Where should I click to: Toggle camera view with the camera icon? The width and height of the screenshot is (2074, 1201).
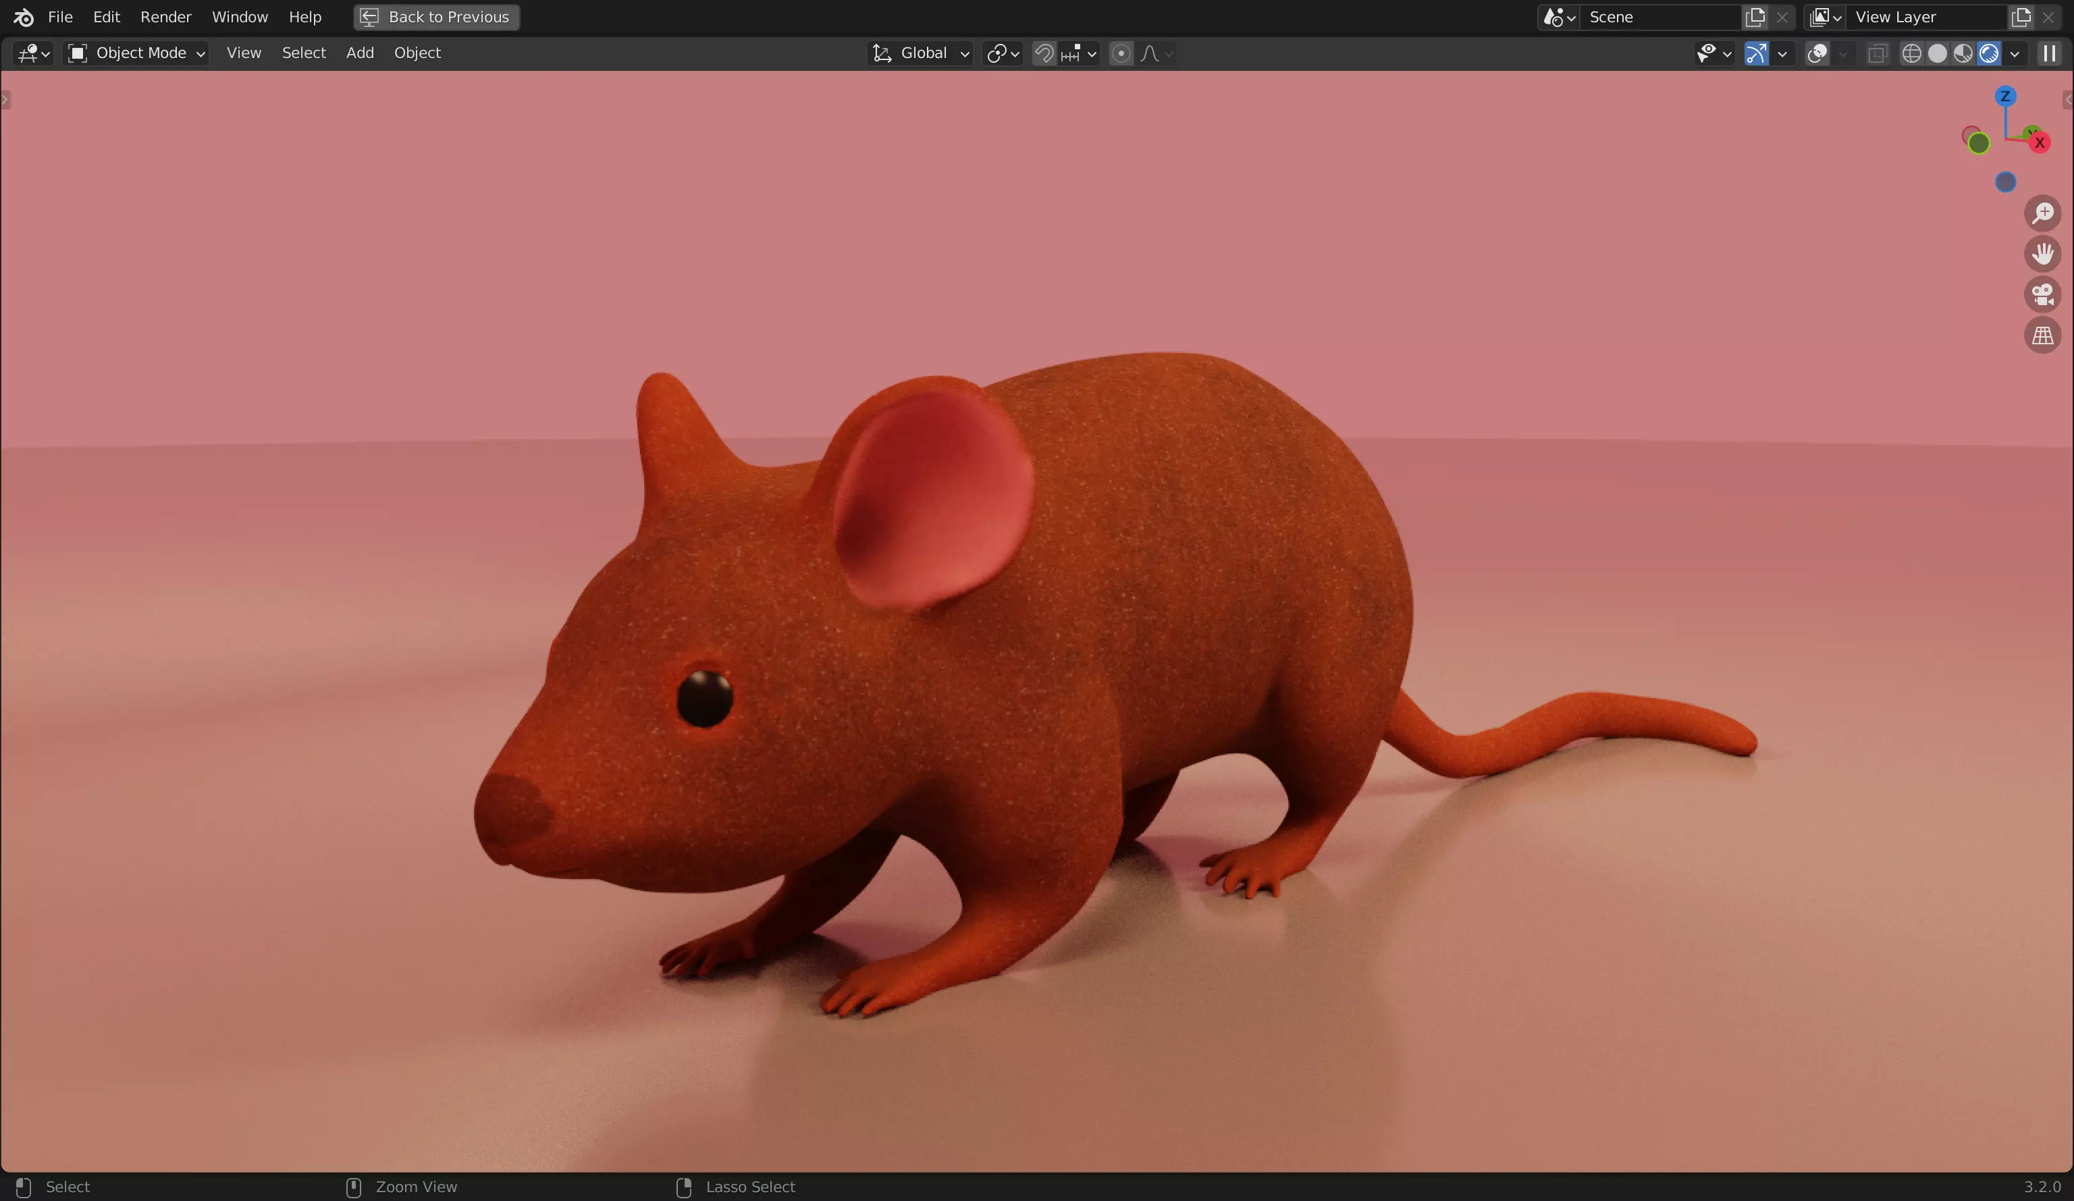click(x=2043, y=295)
